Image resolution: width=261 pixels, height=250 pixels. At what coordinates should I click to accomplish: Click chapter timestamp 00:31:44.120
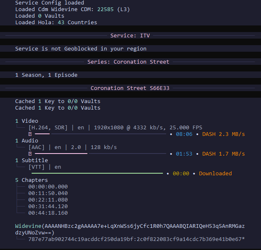pyautogui.click(x=48, y=206)
